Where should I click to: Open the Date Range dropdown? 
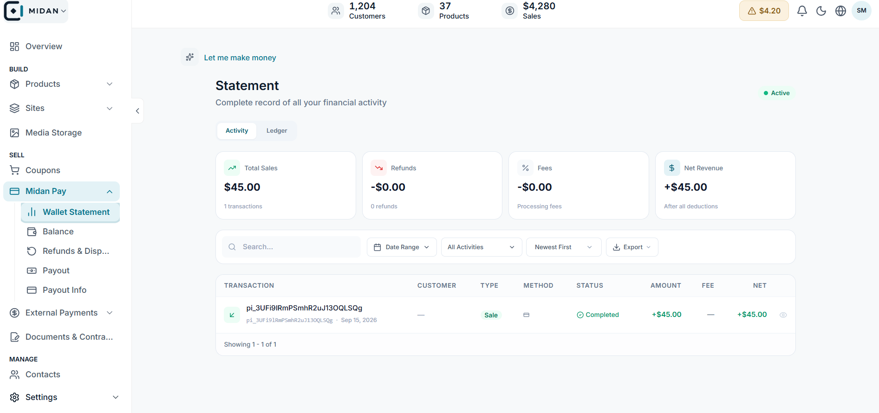(402, 247)
